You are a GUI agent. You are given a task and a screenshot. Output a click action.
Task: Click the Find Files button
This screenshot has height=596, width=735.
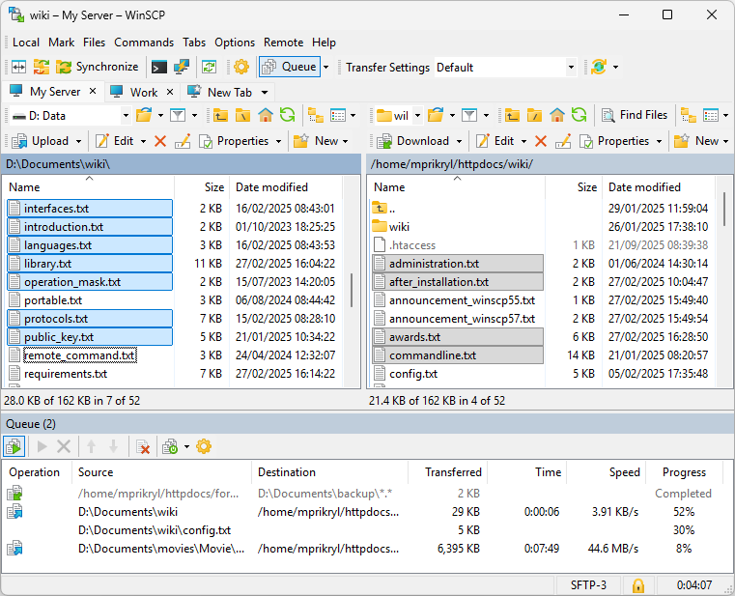click(x=635, y=115)
